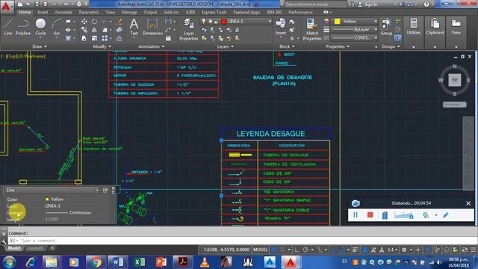Switch to the Express Tools tab
The image size is (478, 269).
(214, 12)
